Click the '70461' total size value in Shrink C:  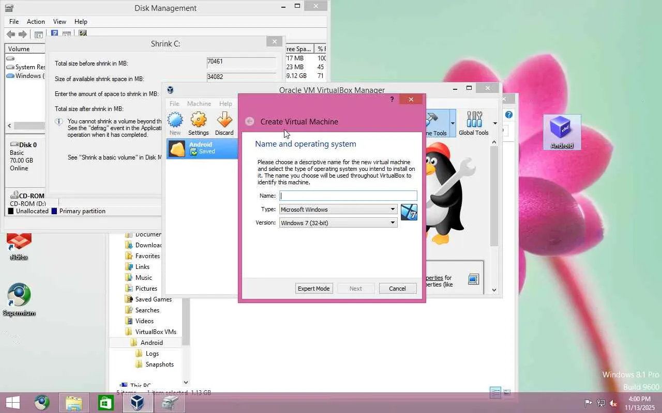pyautogui.click(x=215, y=61)
